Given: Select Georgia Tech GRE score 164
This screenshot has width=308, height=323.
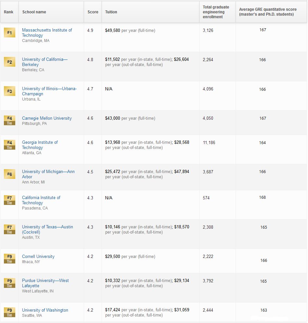Looking at the screenshot, I should pyautogui.click(x=262, y=142).
